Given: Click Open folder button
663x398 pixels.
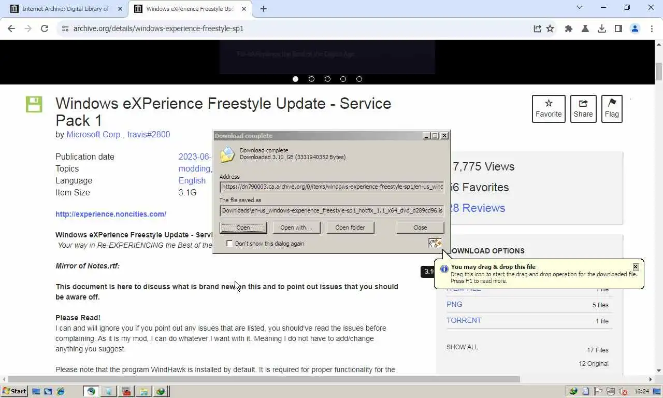Looking at the screenshot, I should [x=350, y=228].
